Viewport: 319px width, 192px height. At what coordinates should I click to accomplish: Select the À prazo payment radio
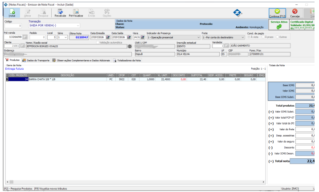pyautogui.click(x=263, y=37)
